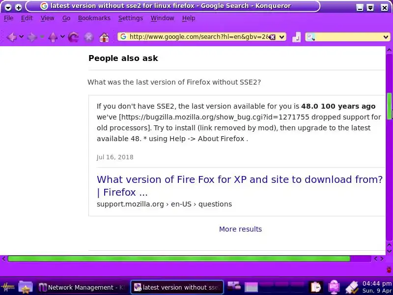The width and height of the screenshot is (393, 295).
Task: Click the horizontal scrollbar right arrow
Action: pos(382,259)
